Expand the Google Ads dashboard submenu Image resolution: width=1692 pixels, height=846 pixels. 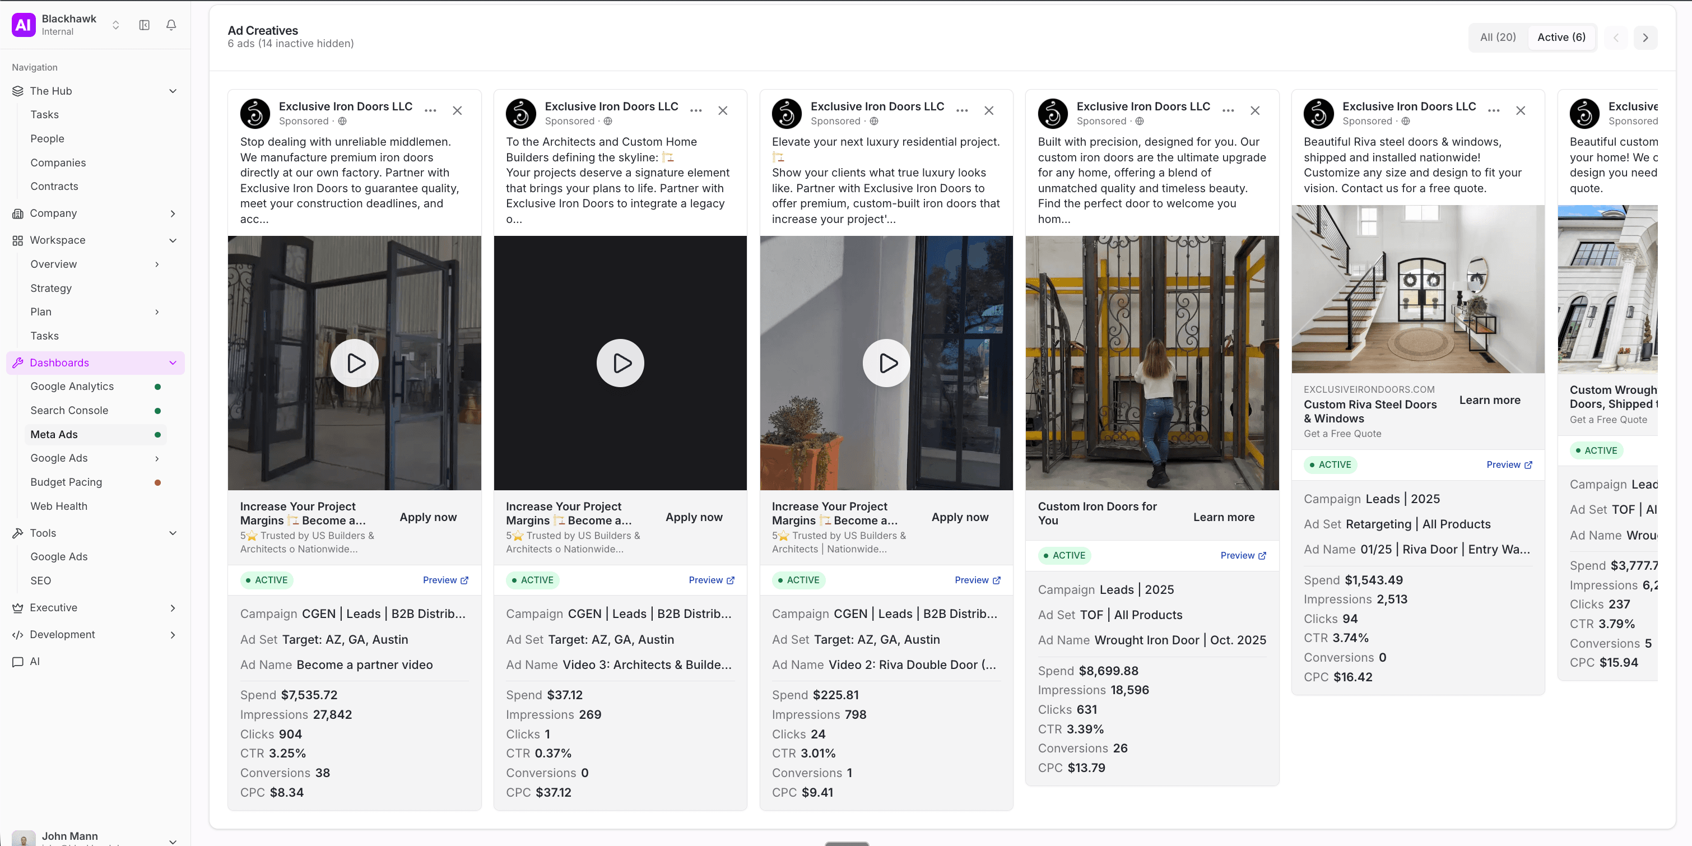[x=157, y=458]
